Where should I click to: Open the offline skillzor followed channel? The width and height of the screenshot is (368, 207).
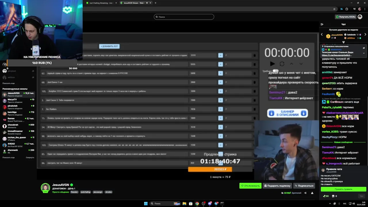pos(18,78)
